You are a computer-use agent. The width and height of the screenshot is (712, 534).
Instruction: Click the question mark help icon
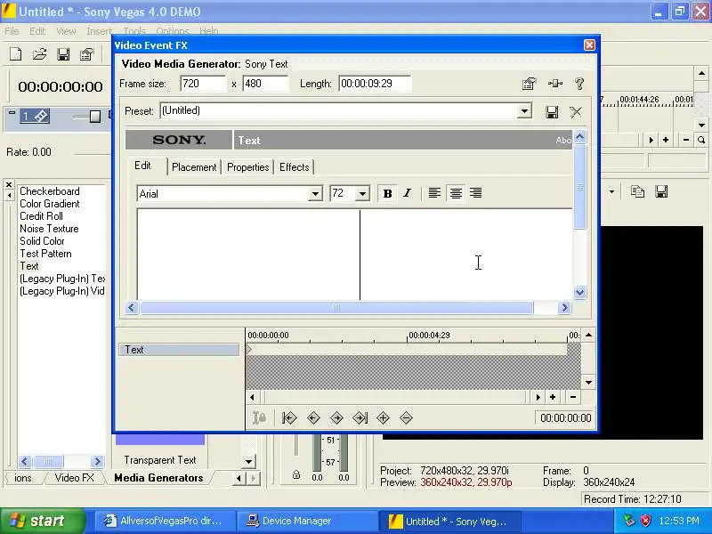tap(579, 84)
